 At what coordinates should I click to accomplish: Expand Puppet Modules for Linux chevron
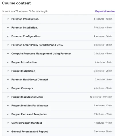tap(8, 97)
